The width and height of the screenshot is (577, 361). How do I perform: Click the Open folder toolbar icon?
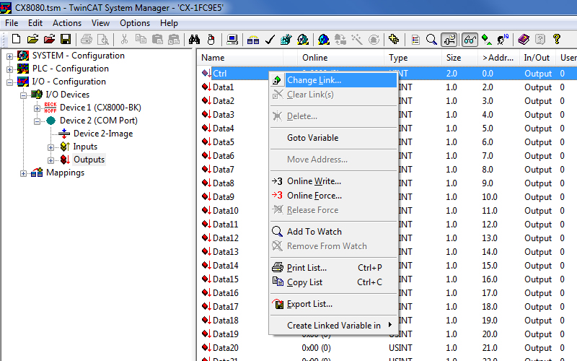pyautogui.click(x=32, y=39)
